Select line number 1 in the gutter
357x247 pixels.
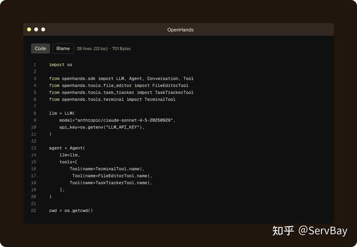(35, 65)
